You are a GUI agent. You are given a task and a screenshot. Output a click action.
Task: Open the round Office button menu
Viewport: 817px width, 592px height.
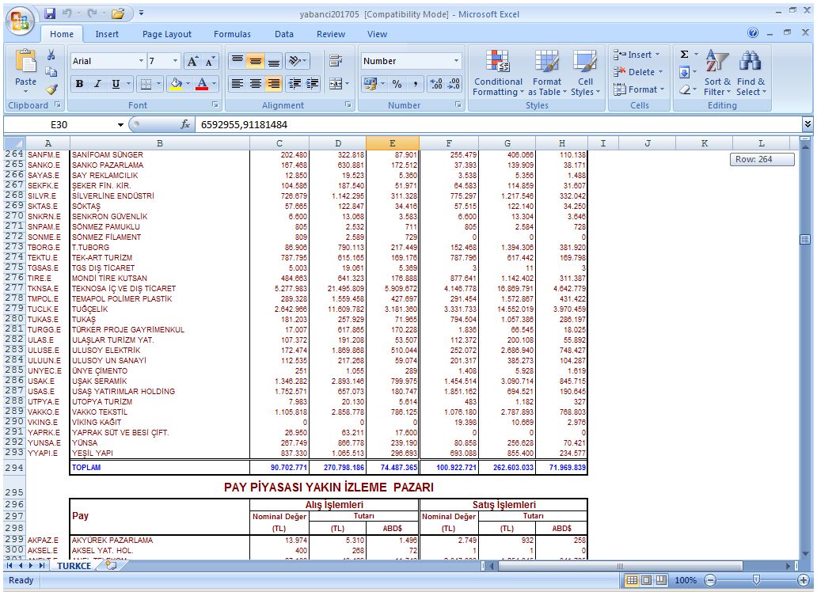point(20,21)
